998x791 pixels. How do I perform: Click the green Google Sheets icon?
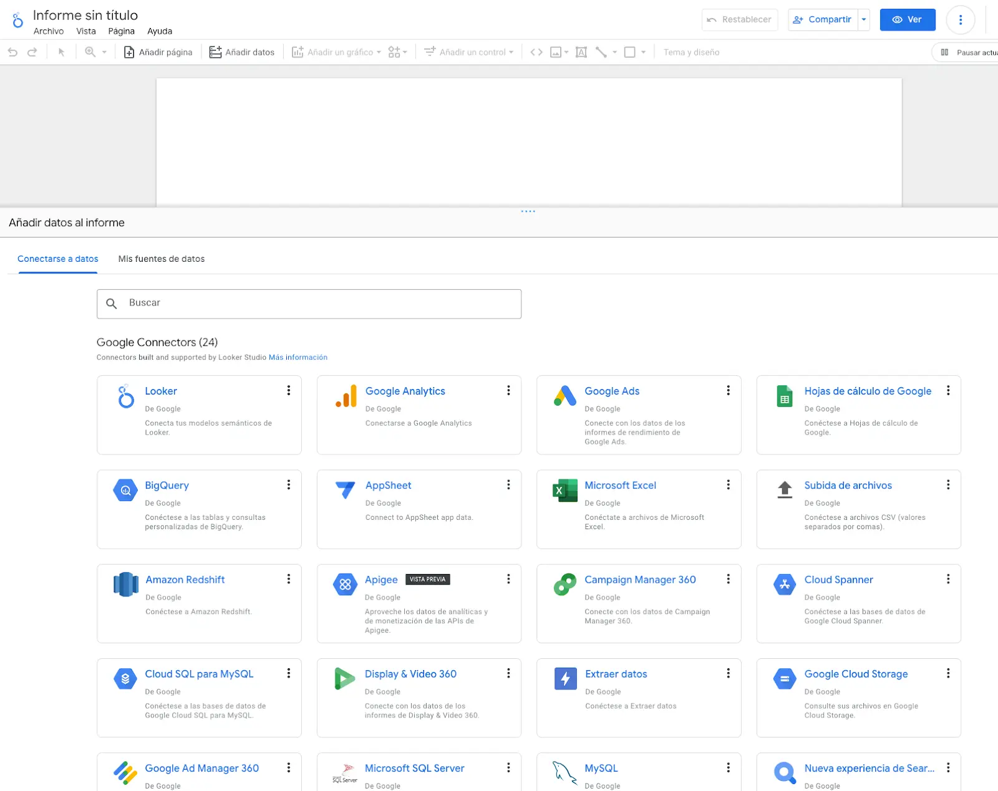785,396
